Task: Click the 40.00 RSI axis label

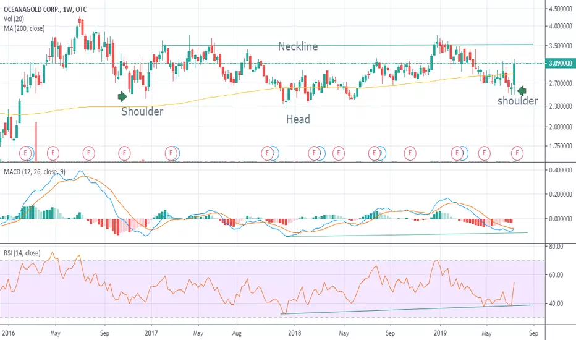Action: point(556,304)
